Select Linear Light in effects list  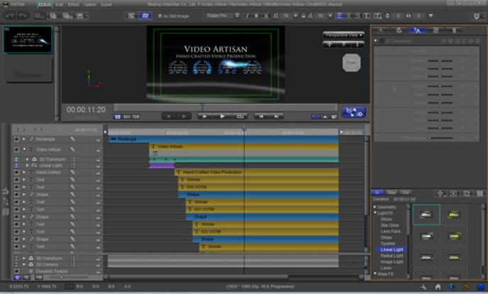[x=392, y=249]
